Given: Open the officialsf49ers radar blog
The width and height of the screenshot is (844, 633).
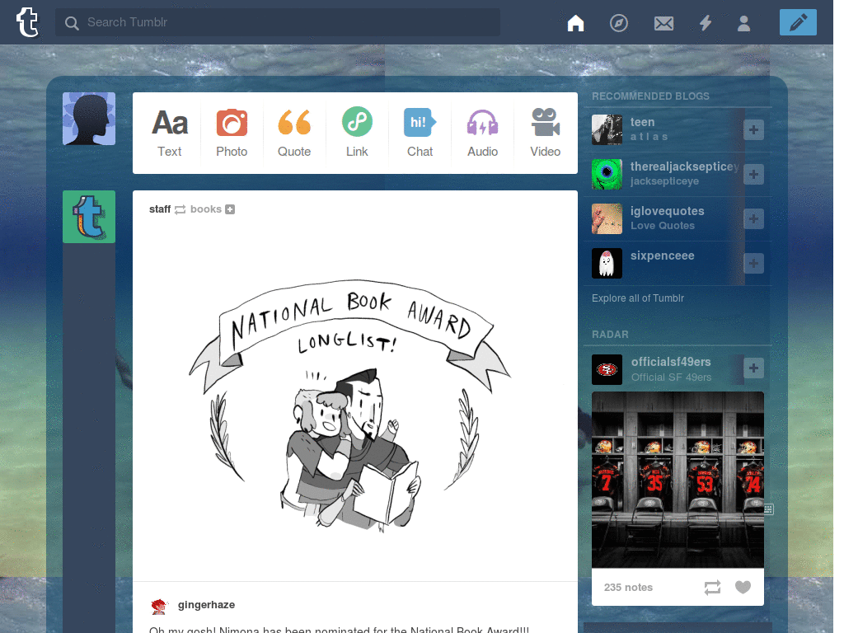Looking at the screenshot, I should pyautogui.click(x=671, y=362).
